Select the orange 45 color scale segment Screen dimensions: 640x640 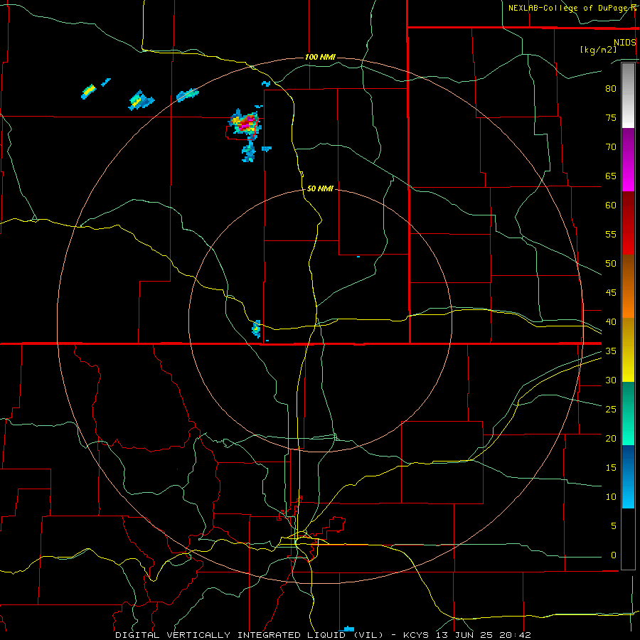[x=628, y=287]
